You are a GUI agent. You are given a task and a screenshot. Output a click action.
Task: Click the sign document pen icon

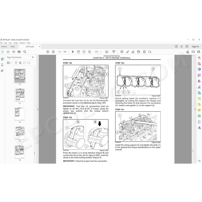(133, 52)
